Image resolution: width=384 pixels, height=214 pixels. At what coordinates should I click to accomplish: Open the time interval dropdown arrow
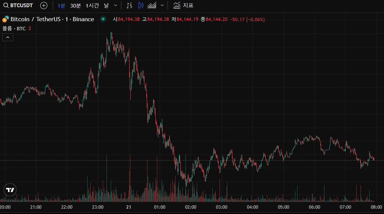116,6
